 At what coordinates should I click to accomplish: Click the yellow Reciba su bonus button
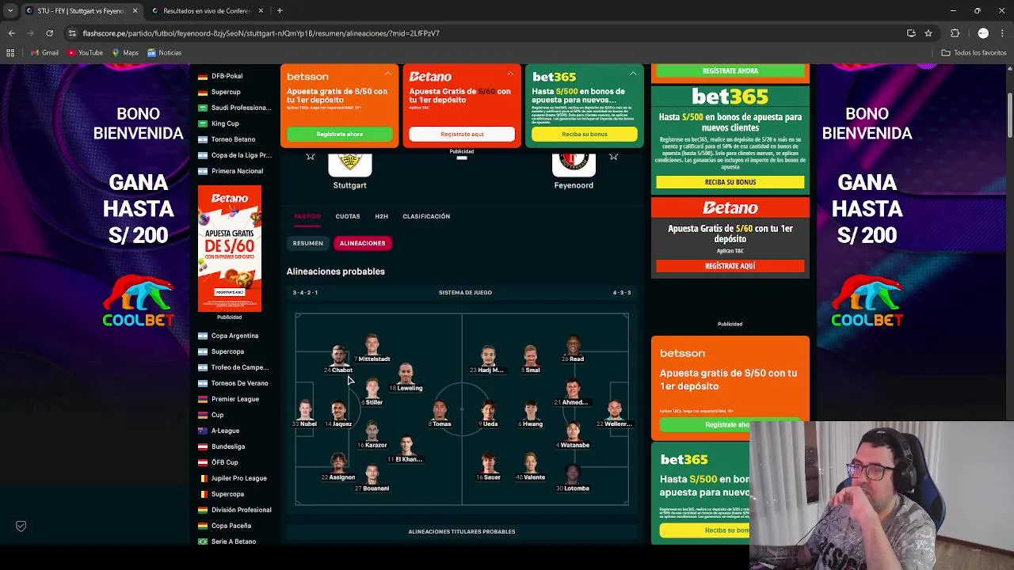(585, 134)
